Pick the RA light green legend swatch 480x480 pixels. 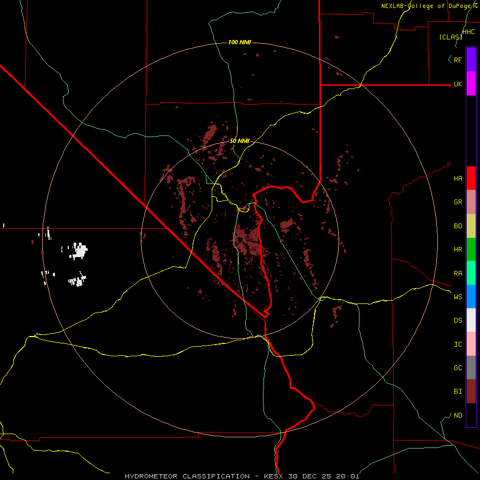[471, 273]
